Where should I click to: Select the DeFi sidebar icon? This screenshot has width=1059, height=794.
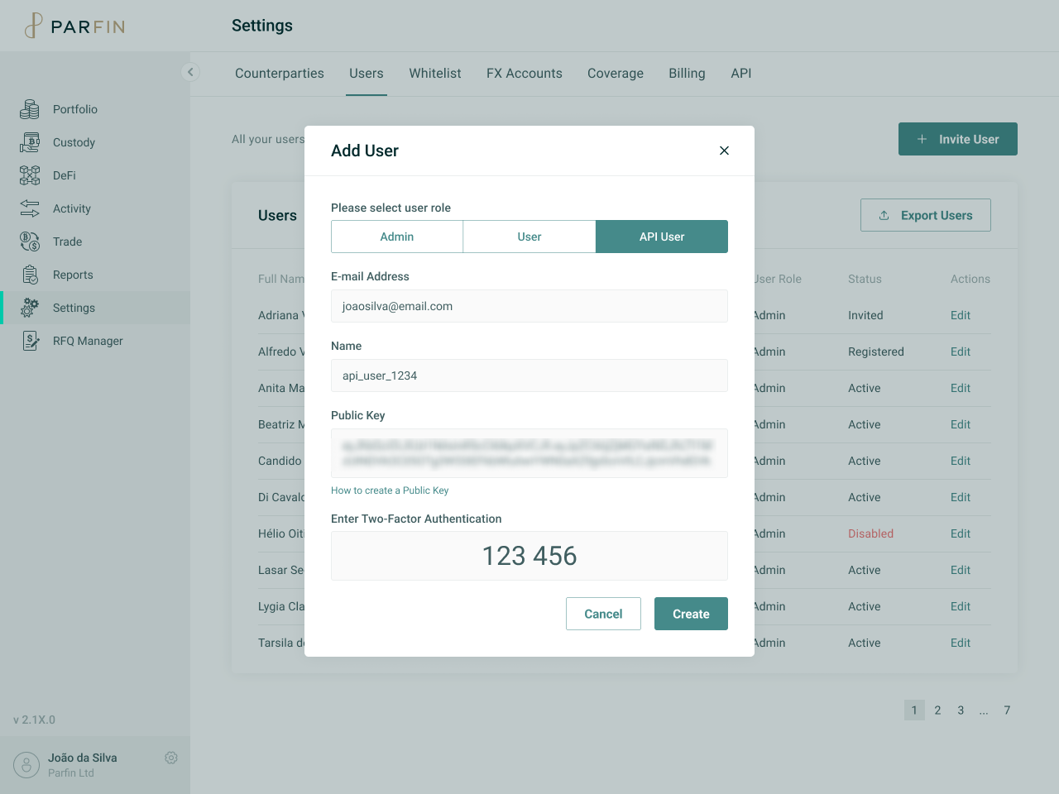tap(30, 175)
